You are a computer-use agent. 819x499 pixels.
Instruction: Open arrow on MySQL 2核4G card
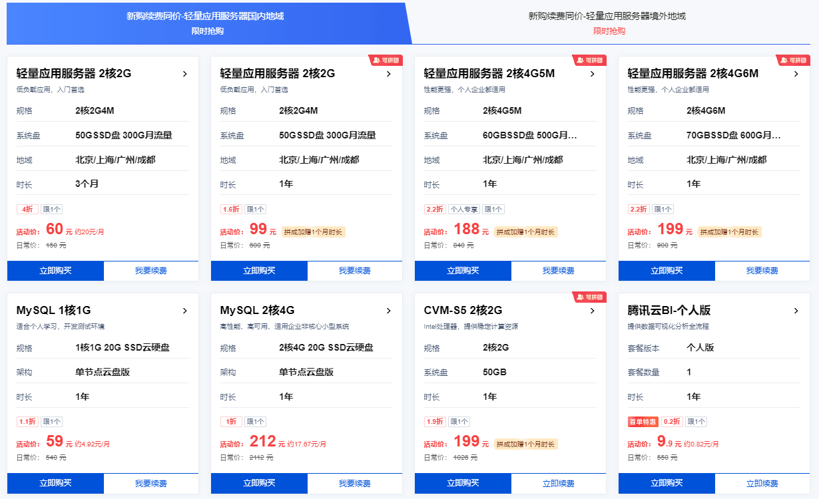pyautogui.click(x=388, y=311)
